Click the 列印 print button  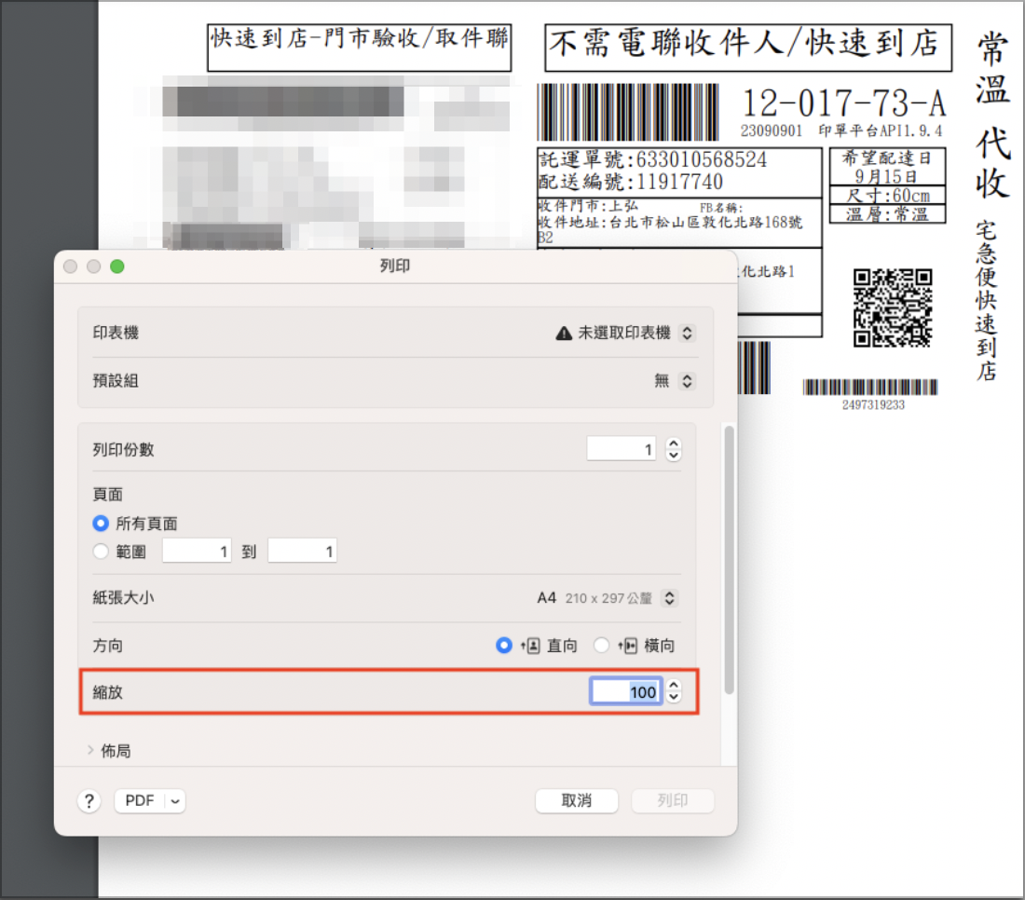click(673, 800)
